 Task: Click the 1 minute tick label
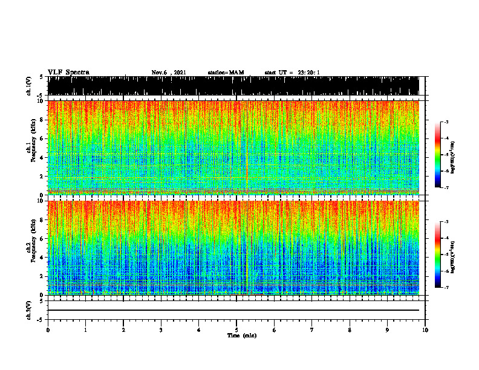coord(85,330)
